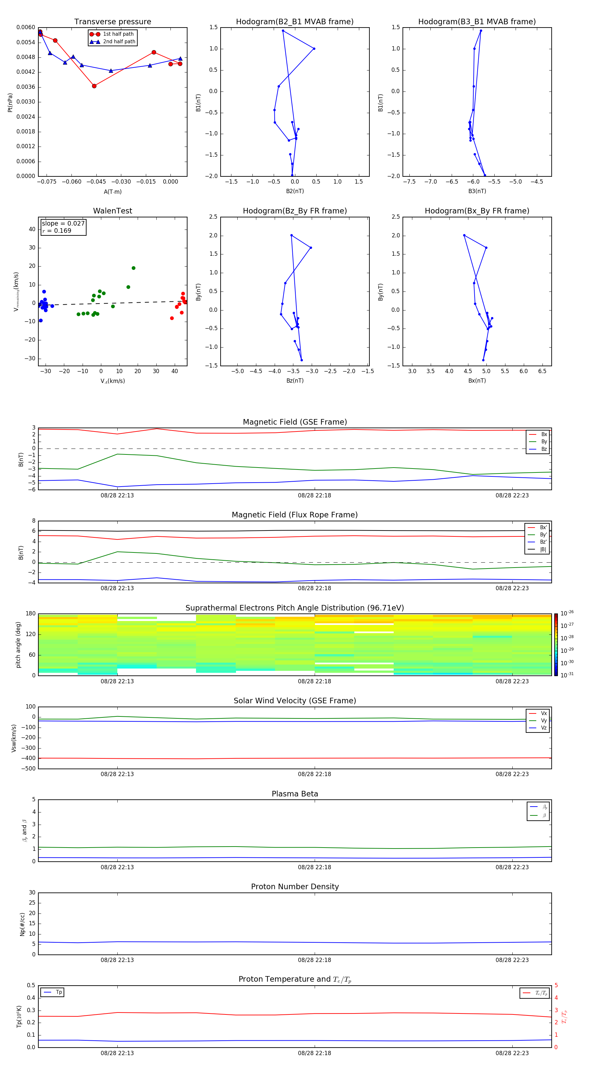This screenshot has width=590, height=1082.
Task: Select the 'Tp' legend entry
Action: 52,992
